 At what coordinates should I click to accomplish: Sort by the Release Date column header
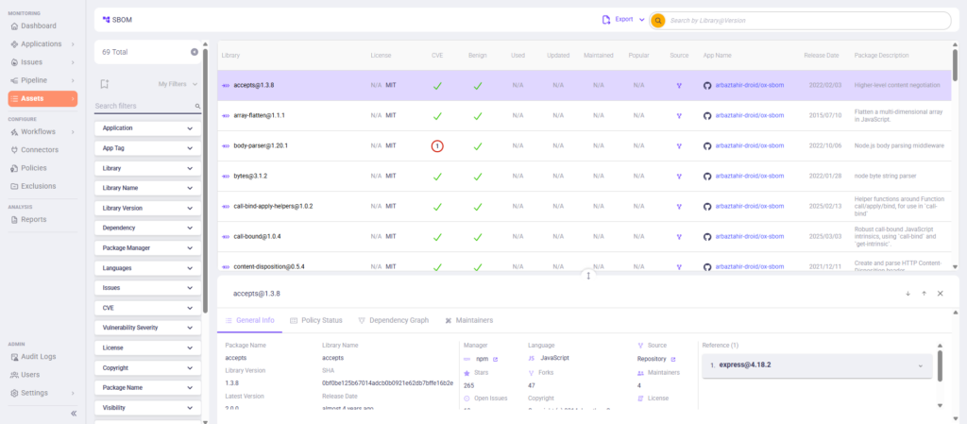click(x=822, y=56)
